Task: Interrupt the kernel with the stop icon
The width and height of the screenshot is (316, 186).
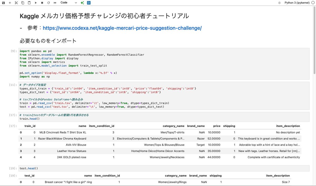Action: (42, 3)
